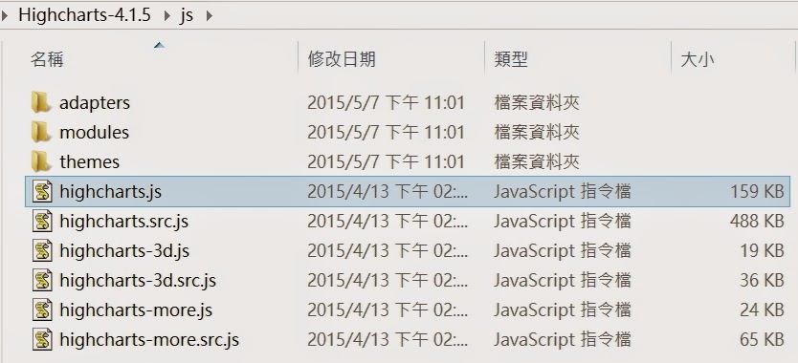Expand the arrow after js in the path

(x=209, y=15)
